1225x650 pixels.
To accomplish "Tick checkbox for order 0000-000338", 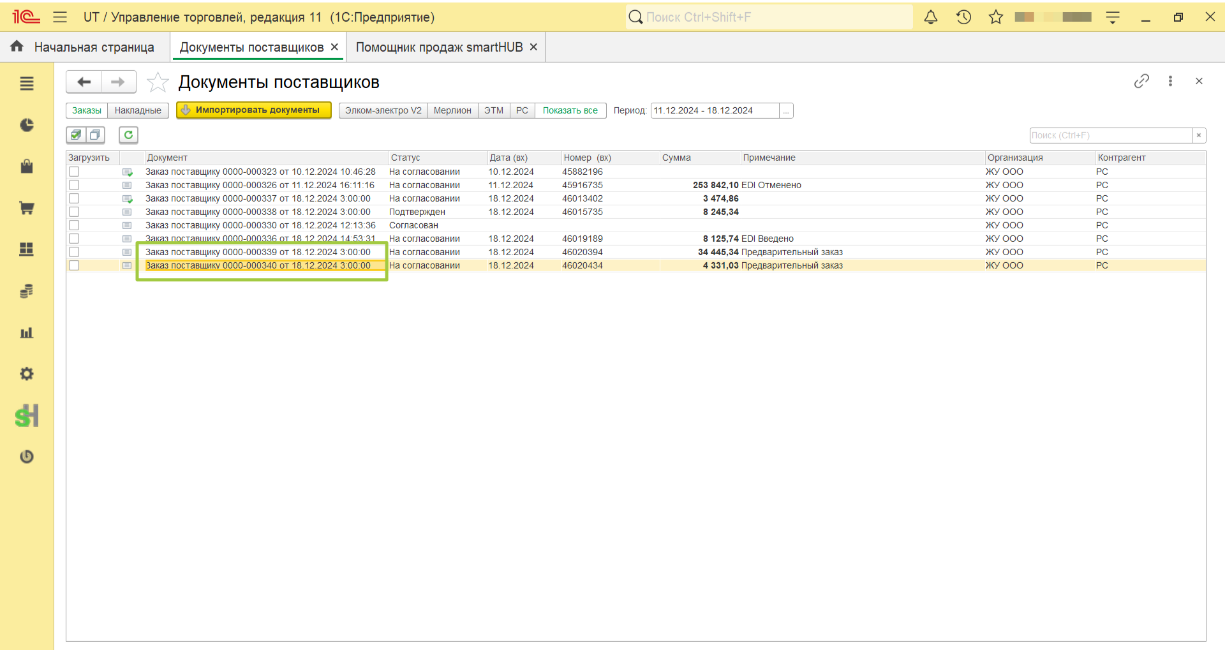I will point(74,212).
